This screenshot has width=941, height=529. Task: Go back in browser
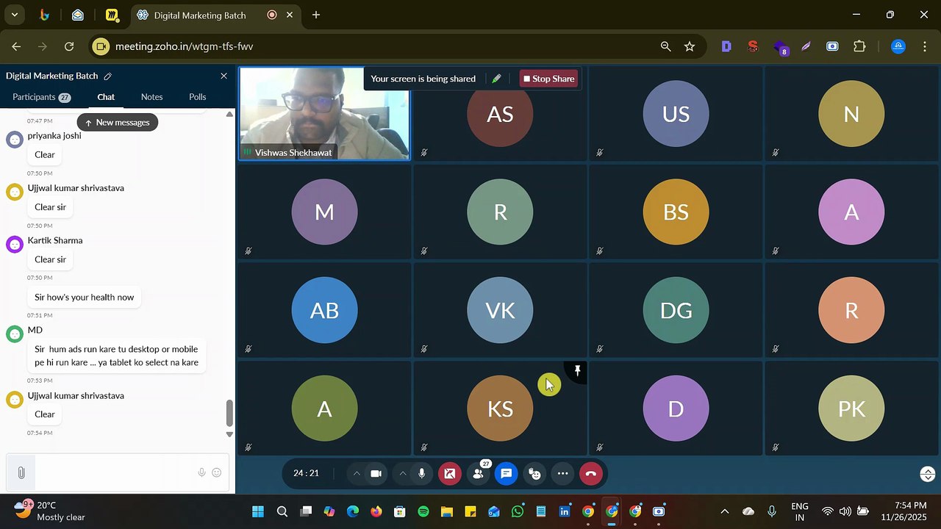point(16,46)
